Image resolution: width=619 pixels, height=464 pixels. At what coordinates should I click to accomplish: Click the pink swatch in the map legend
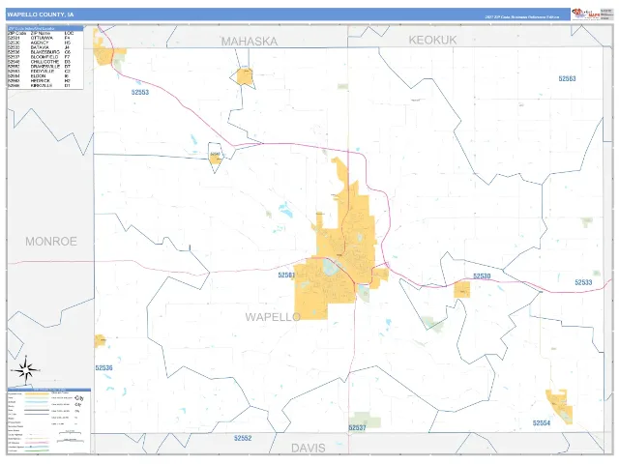[x=37, y=443]
